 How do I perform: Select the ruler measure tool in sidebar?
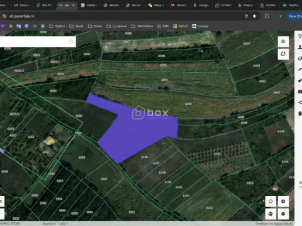point(300,80)
